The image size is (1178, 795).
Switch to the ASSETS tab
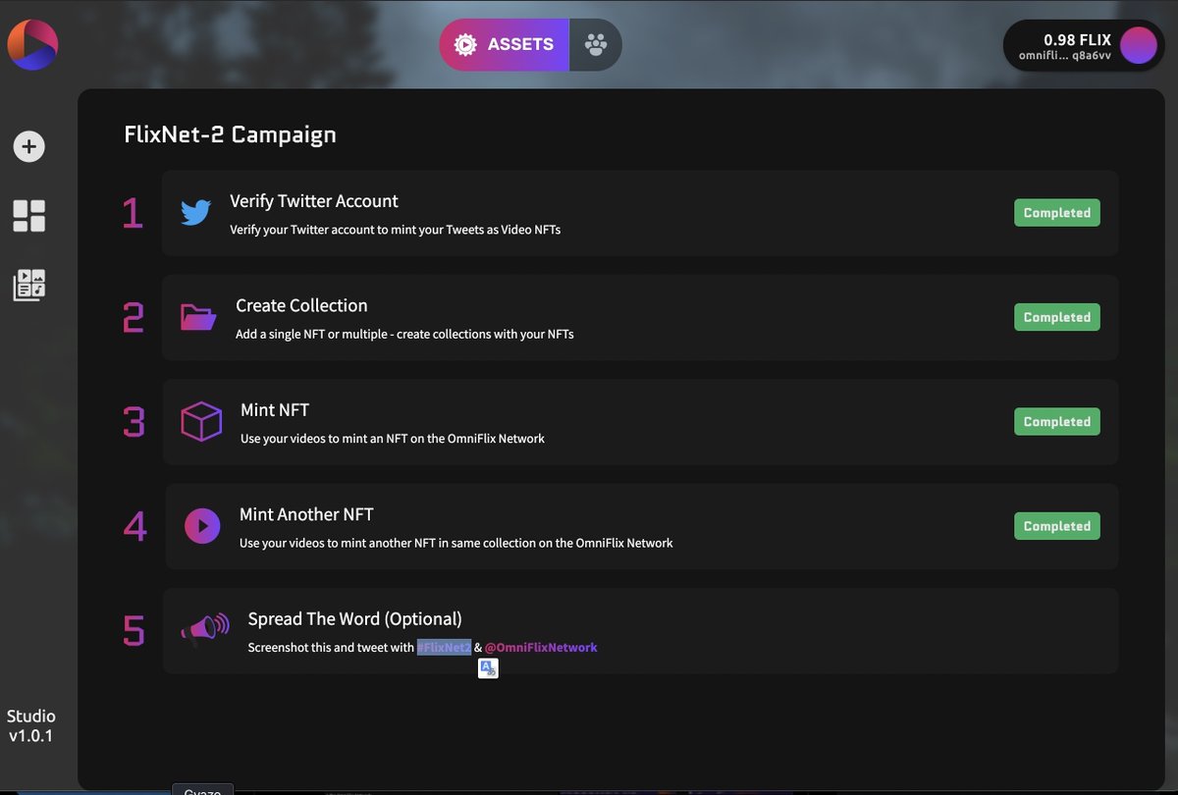(x=505, y=44)
